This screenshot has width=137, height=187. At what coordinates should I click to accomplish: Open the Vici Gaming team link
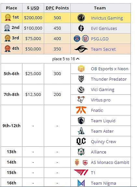point(103,89)
